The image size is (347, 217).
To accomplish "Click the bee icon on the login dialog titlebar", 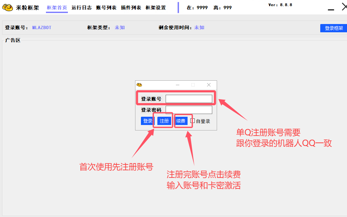I will click(x=140, y=84).
